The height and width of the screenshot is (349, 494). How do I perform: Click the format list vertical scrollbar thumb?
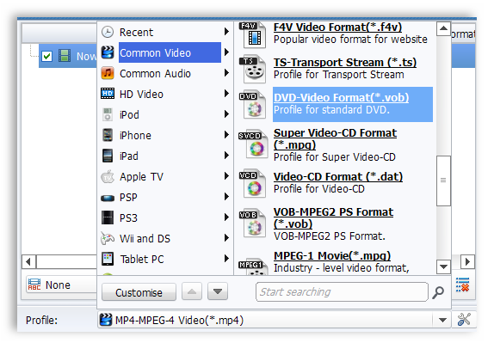coord(443,181)
